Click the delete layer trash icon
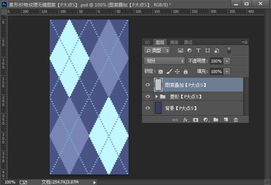Screen dimensions: 271x185 pos(236,120)
